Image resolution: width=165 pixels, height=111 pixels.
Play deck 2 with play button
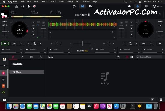[x=160, y=43]
